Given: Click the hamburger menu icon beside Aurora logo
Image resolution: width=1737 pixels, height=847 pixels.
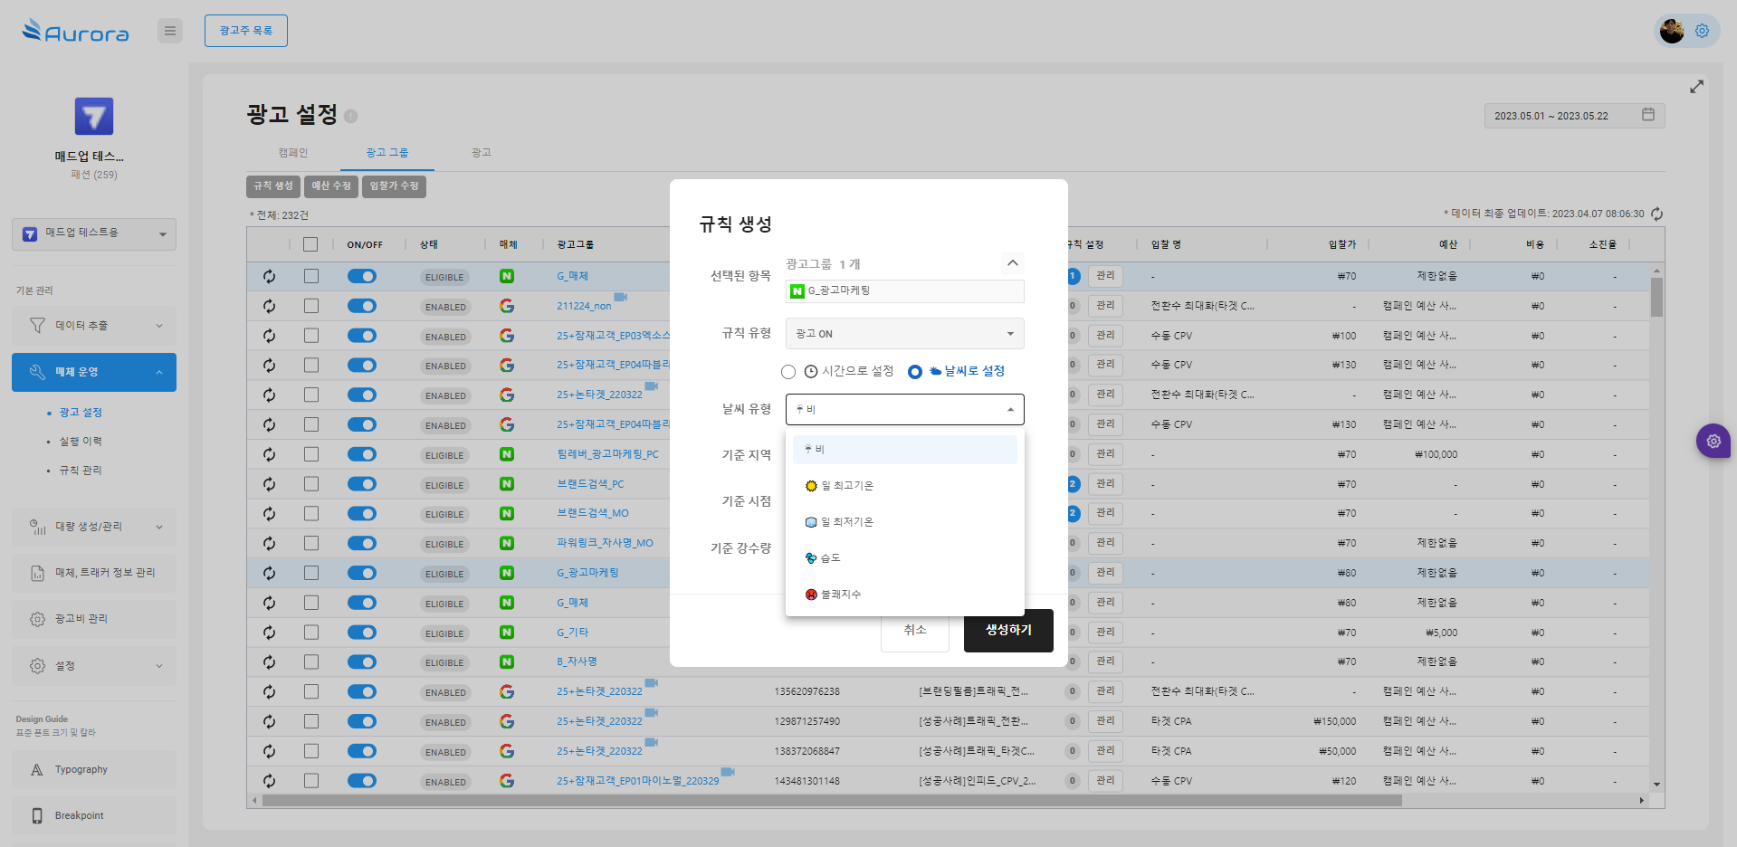Looking at the screenshot, I should coord(169,31).
